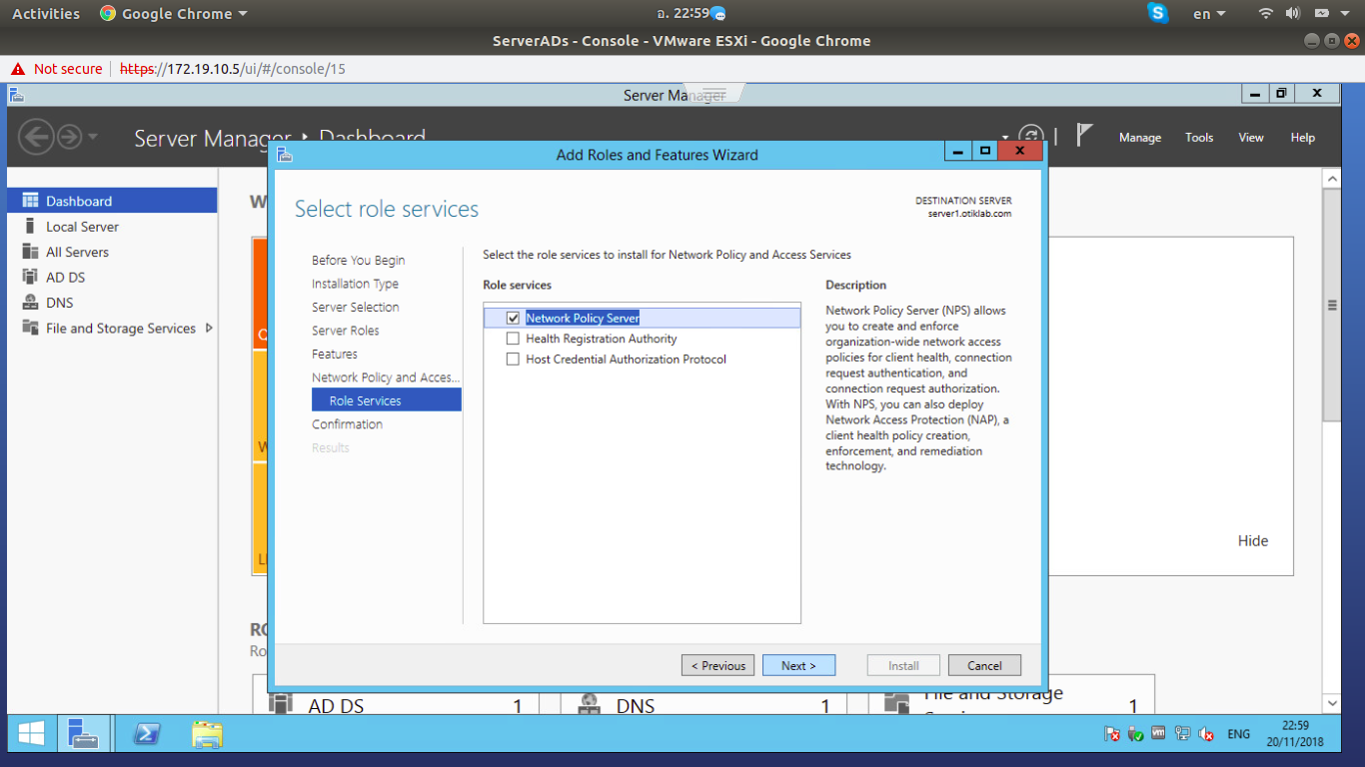The width and height of the screenshot is (1365, 767).
Task: Open the Help menu in Server Manager
Action: pyautogui.click(x=1302, y=138)
